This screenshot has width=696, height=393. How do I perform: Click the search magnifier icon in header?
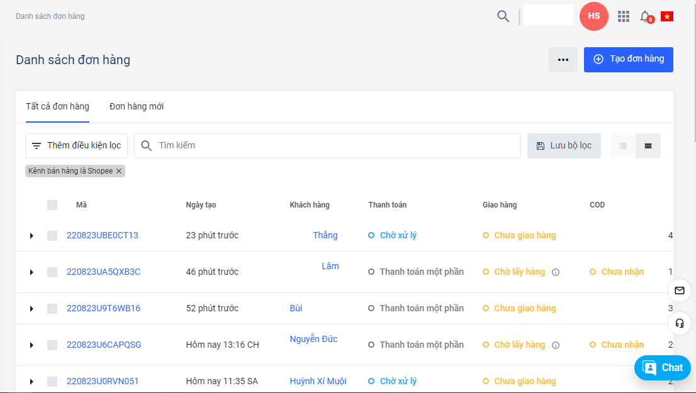point(503,16)
